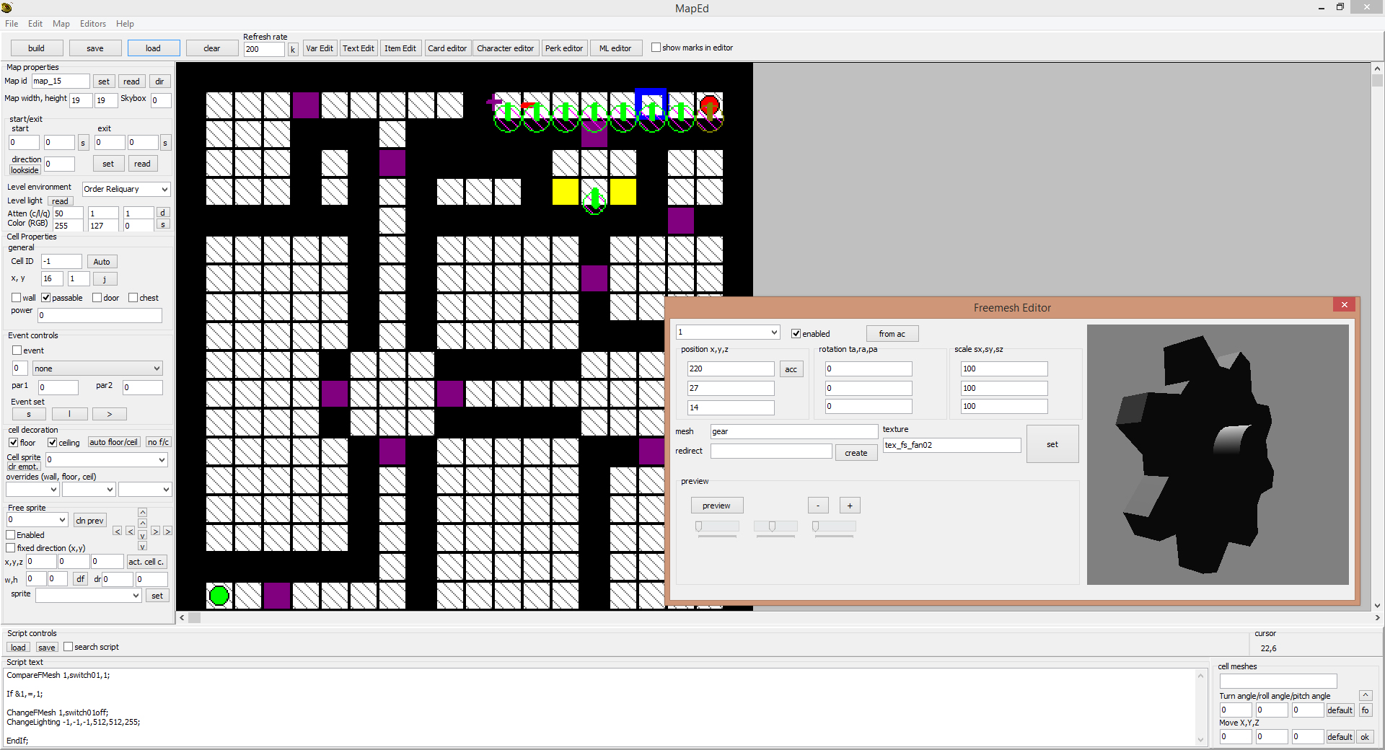Click the 'from ac' button in Freemesh Editor
This screenshot has height=750, width=1385.
point(892,334)
